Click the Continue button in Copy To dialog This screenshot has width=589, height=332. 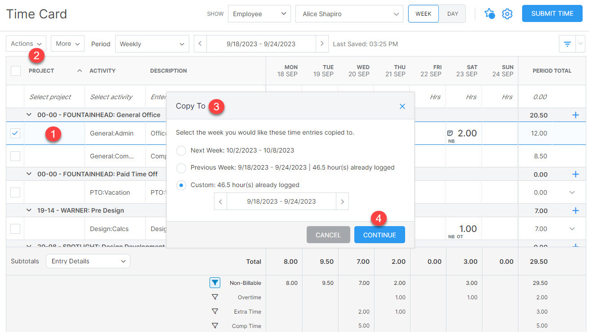click(379, 235)
